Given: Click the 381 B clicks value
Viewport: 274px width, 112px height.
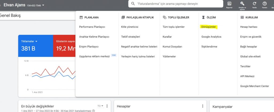Looking at the screenshot, I should [x=28, y=48].
